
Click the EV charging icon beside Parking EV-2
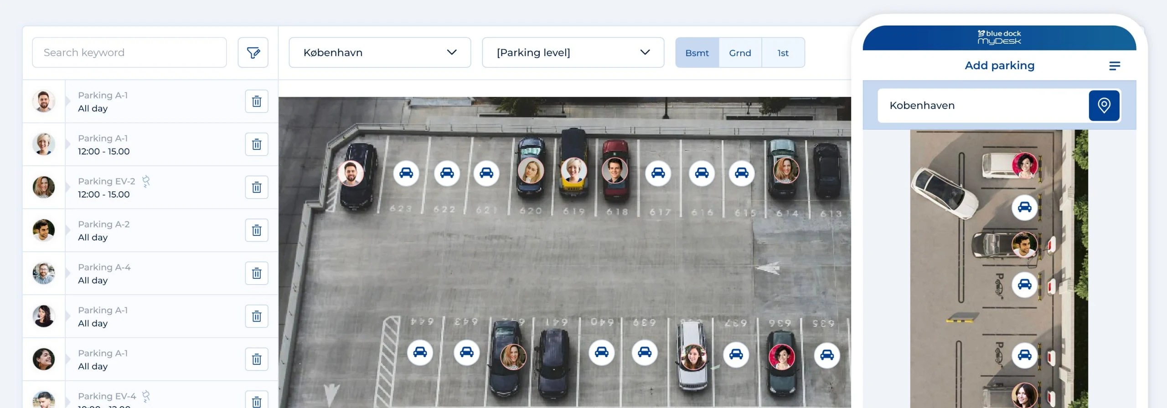tap(146, 181)
